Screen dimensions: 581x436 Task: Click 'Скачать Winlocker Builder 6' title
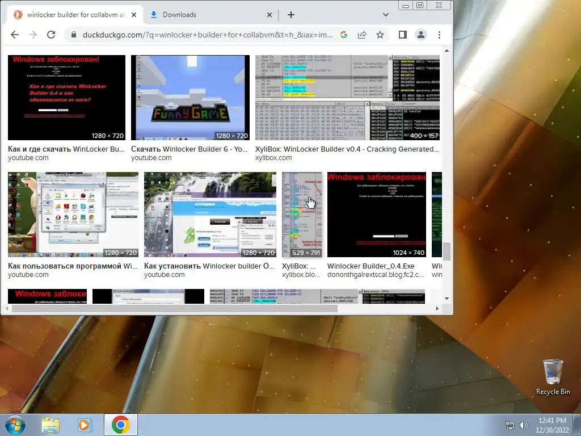tap(190, 149)
